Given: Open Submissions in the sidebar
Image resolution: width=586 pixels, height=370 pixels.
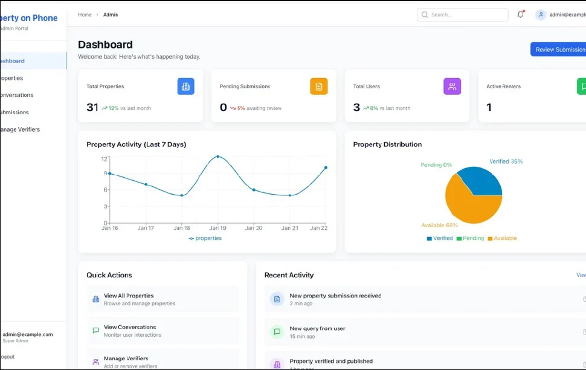Looking at the screenshot, I should point(33,112).
